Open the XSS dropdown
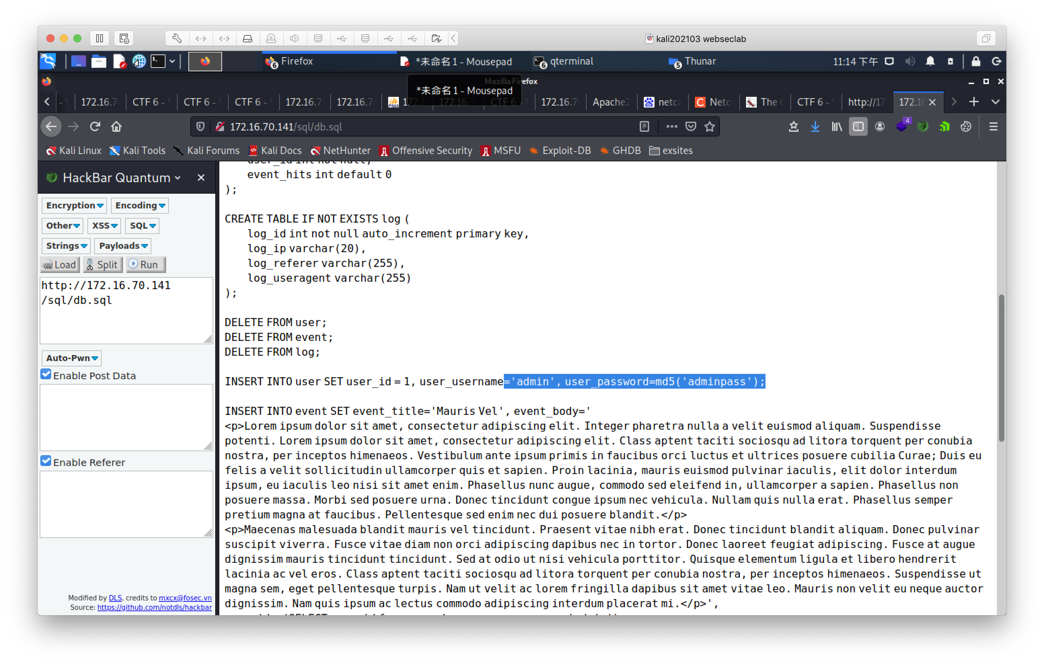Viewport: 1044px width, 665px height. click(x=104, y=226)
